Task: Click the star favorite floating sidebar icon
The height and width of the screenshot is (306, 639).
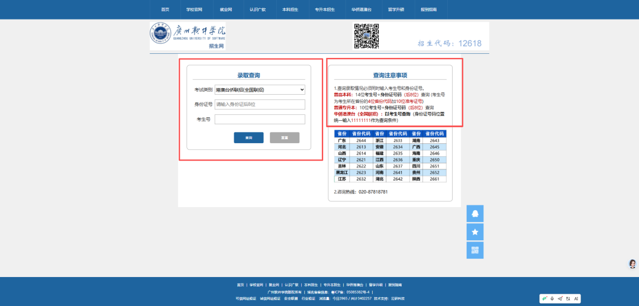Action: (x=475, y=232)
